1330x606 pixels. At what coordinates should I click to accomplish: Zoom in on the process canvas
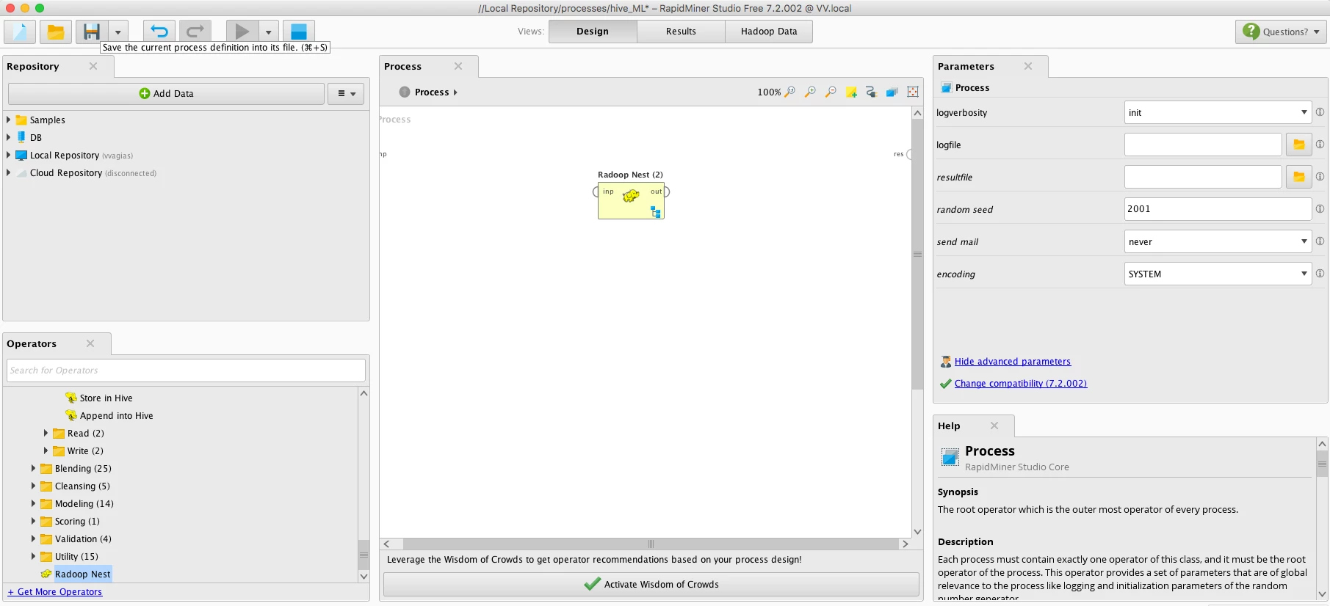810,92
